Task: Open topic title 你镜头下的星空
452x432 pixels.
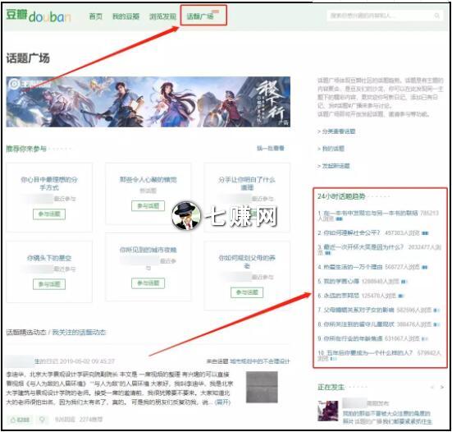Action: [49, 258]
